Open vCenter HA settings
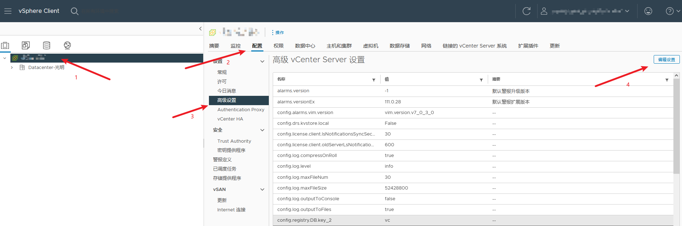Image resolution: width=682 pixels, height=226 pixels. (x=230, y=119)
